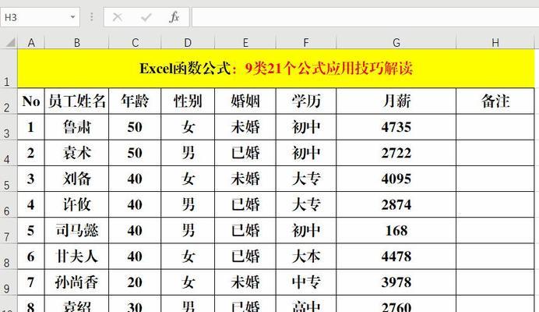The height and width of the screenshot is (312, 539).
Task: Click the '备注' header cell
Action: click(x=495, y=101)
